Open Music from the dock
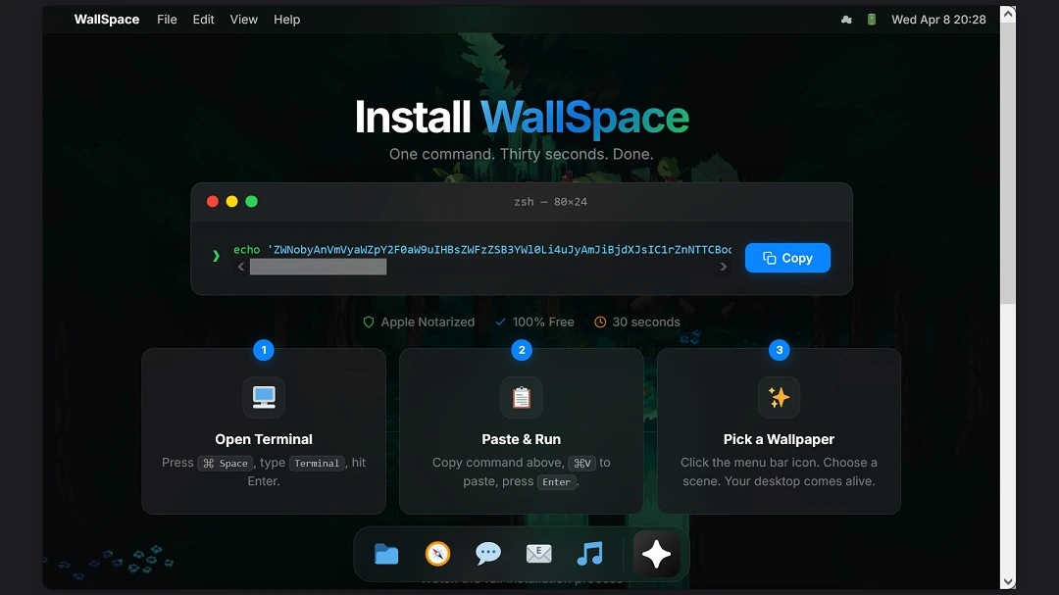 click(589, 553)
